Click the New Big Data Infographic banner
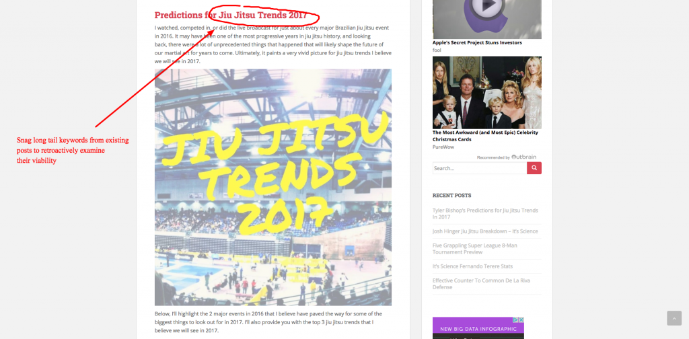689x339 pixels. point(478,328)
